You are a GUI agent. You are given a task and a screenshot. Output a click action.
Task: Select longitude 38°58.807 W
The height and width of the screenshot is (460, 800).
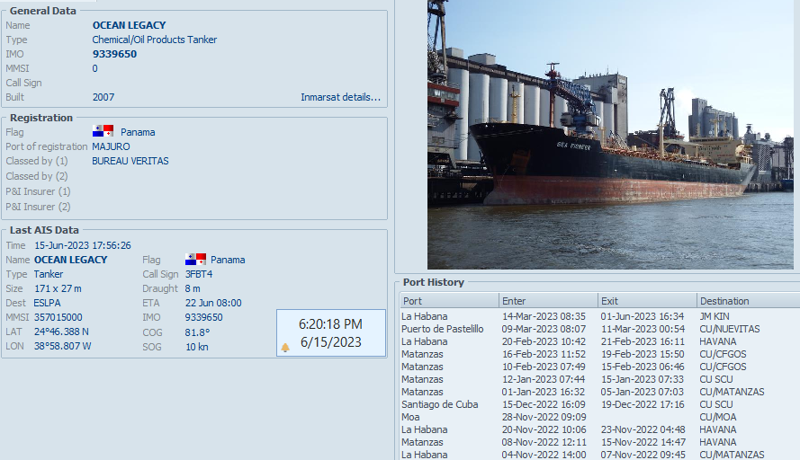[x=63, y=346]
